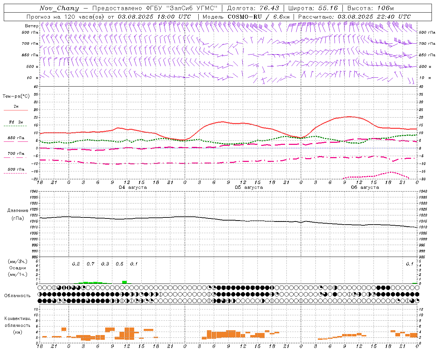
Task: Click the precipitation value 0.7
Action: tap(90, 264)
